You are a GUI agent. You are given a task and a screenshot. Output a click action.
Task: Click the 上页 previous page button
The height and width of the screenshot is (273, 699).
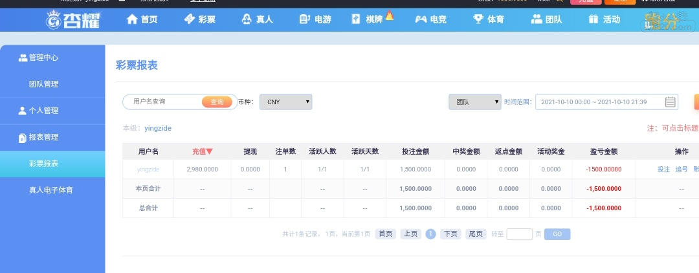click(x=410, y=234)
